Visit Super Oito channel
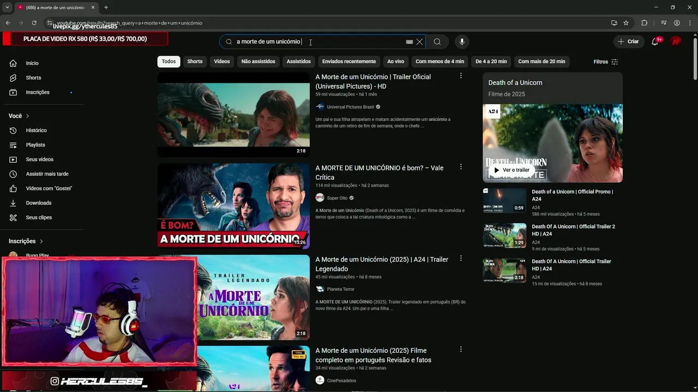Screen dimensions: 698x392 click(337, 198)
